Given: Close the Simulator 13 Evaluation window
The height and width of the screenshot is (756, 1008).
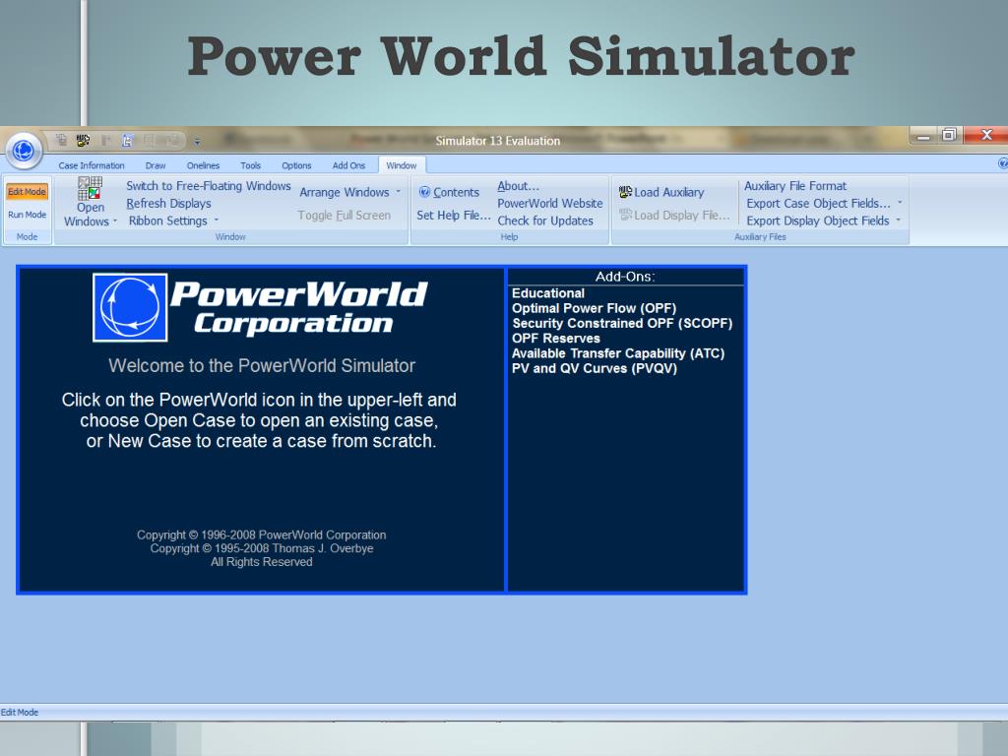Looking at the screenshot, I should pyautogui.click(x=986, y=135).
